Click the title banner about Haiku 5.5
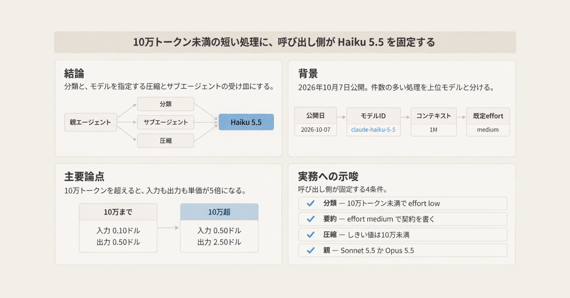The image size is (570, 298). pyautogui.click(x=285, y=43)
